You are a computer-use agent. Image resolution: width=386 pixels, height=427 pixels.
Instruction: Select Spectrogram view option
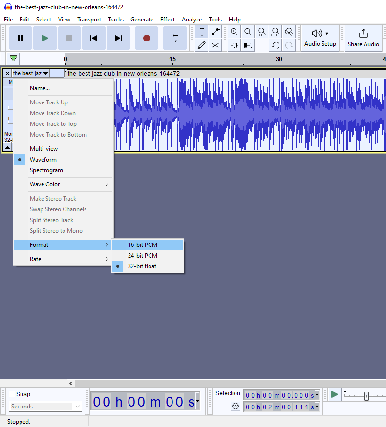pos(46,170)
